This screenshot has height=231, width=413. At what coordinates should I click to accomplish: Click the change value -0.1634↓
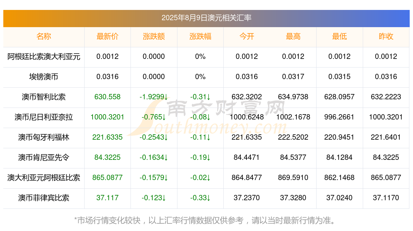point(154,158)
